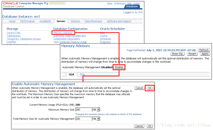213x130 pixels.
Task: Go to the Home tab
Action: (12, 21)
